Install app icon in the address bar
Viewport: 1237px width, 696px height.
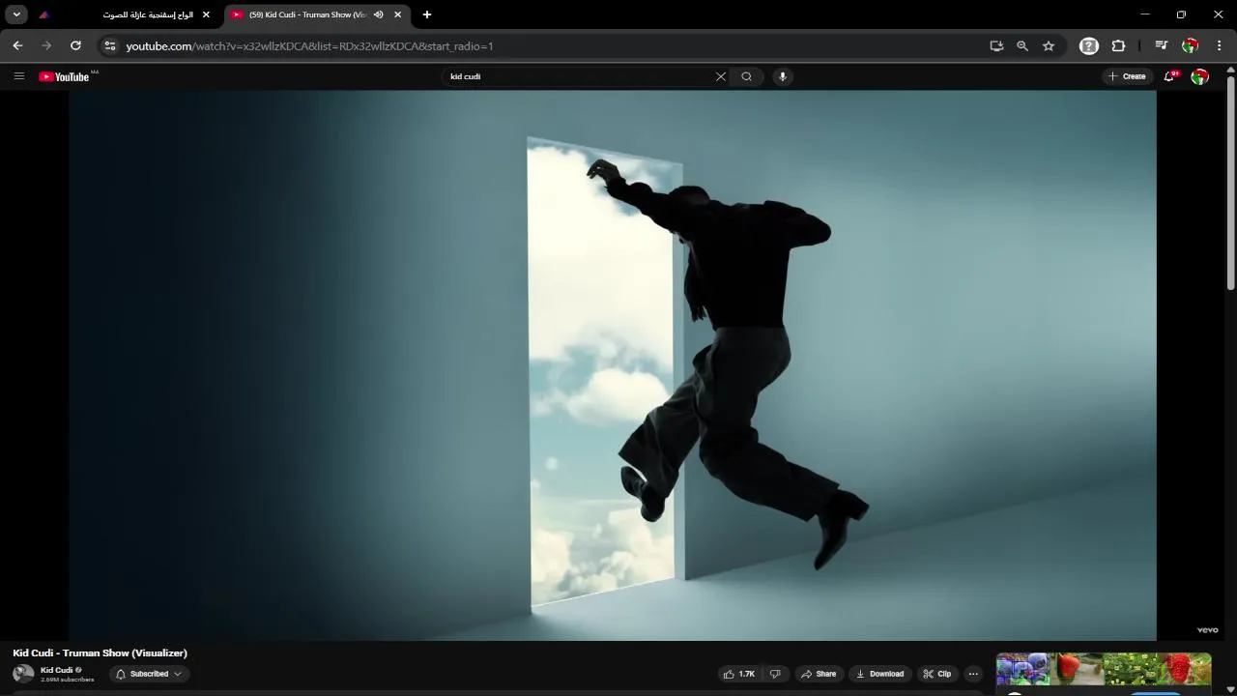coord(996,45)
